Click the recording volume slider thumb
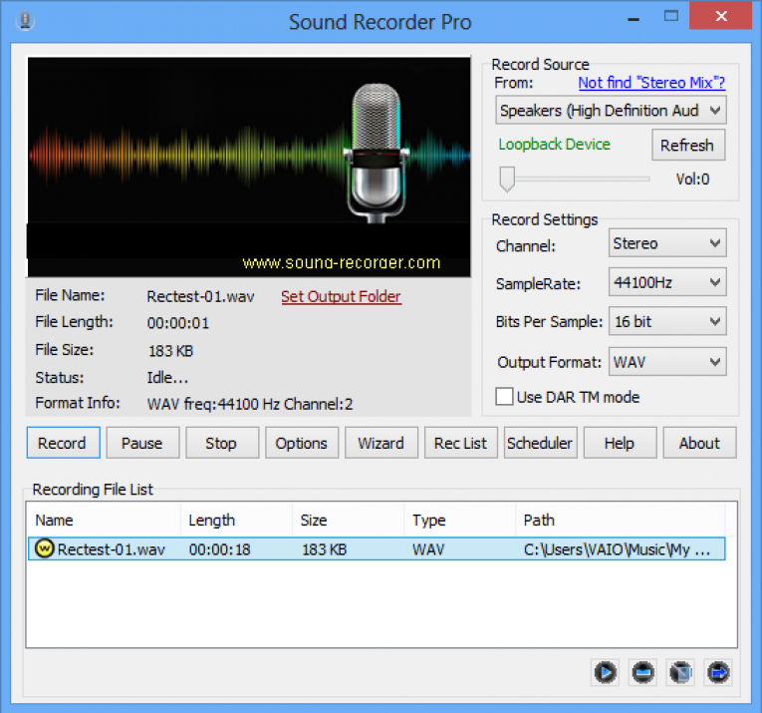Screen dimensions: 762x713 tap(507, 178)
